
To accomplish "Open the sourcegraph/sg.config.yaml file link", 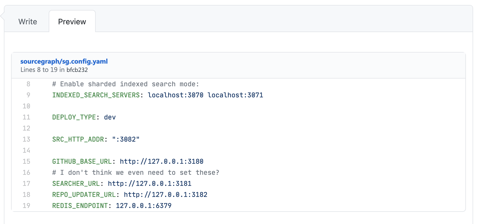I will click(x=64, y=61).
